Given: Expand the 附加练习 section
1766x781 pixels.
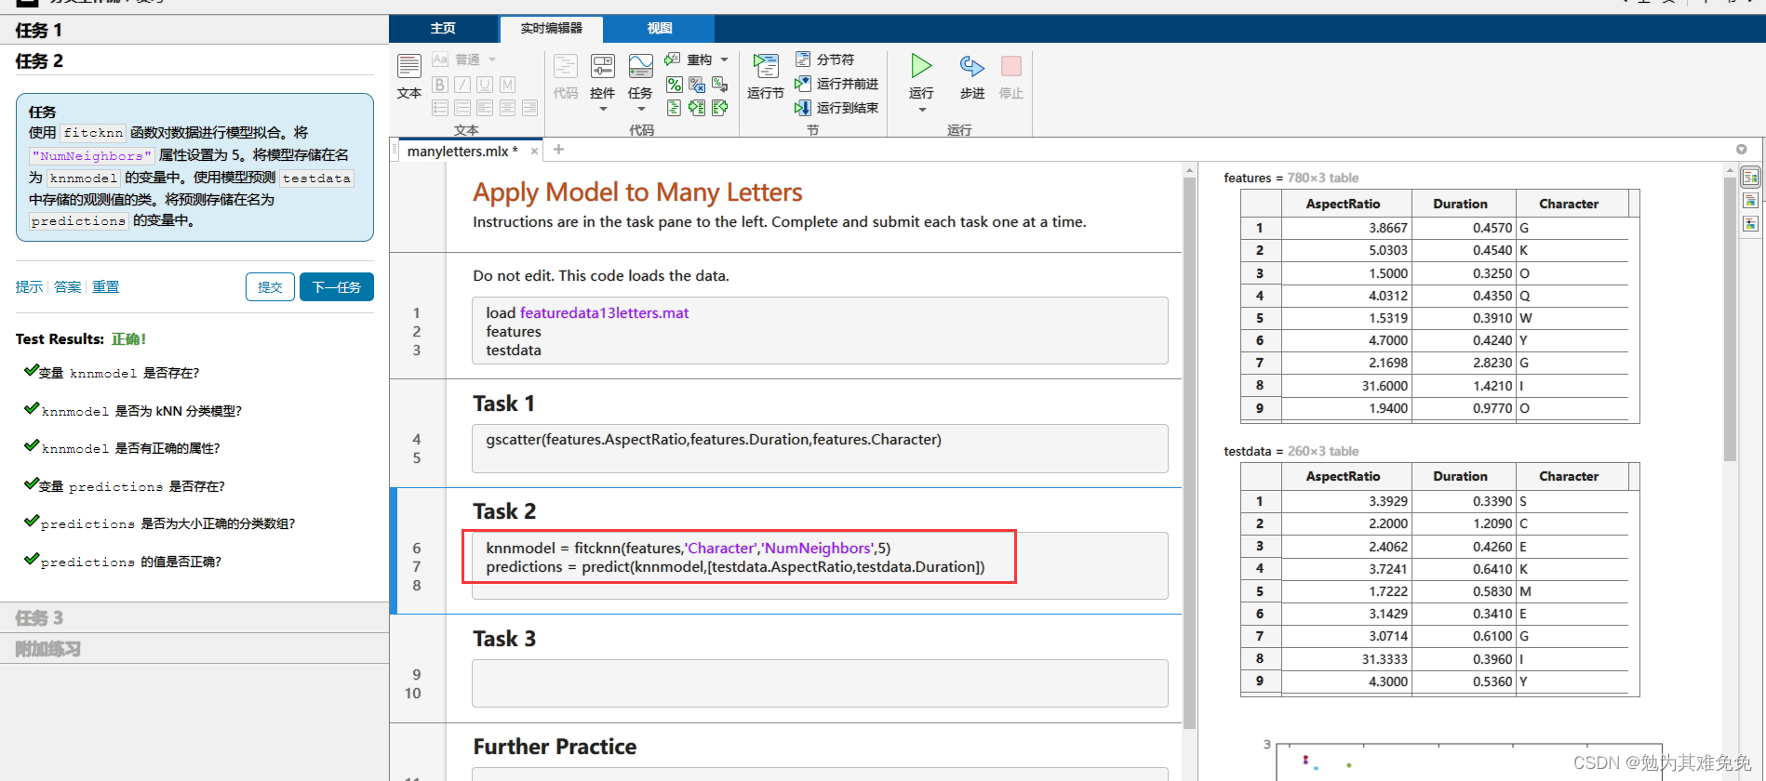Looking at the screenshot, I should pyautogui.click(x=194, y=648).
